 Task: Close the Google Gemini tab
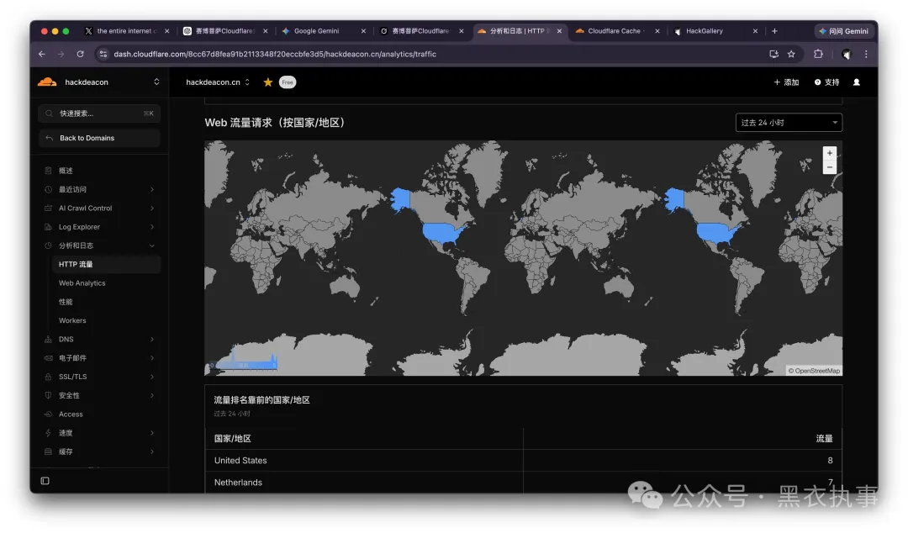363,31
